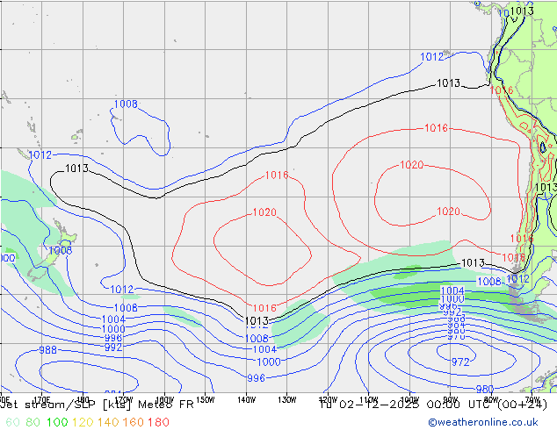Screen dimensions: 557x430
Task: Click the 70W longitude axis label
Action: pyautogui.click(x=532, y=400)
